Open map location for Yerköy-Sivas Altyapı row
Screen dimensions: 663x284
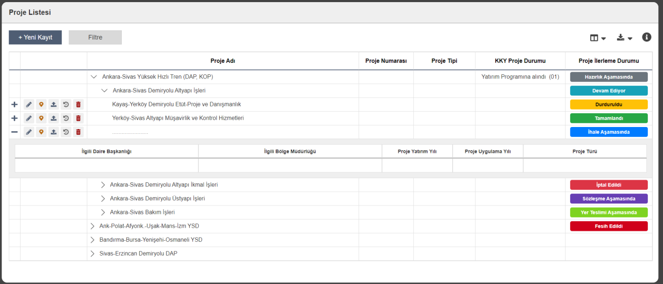(x=41, y=118)
